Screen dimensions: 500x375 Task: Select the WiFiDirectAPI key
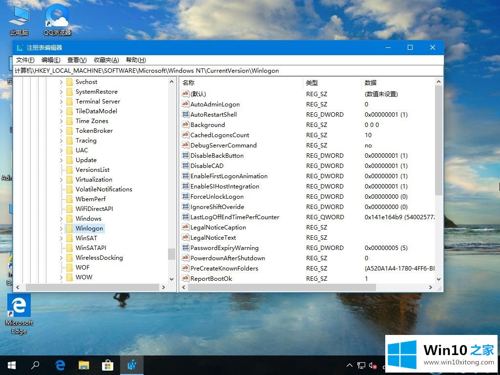tap(94, 209)
